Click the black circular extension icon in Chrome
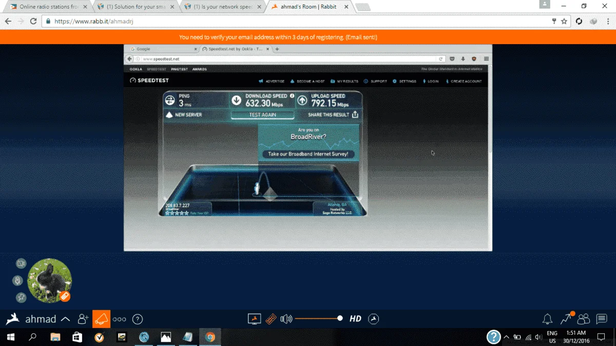616x346 pixels. click(579, 22)
